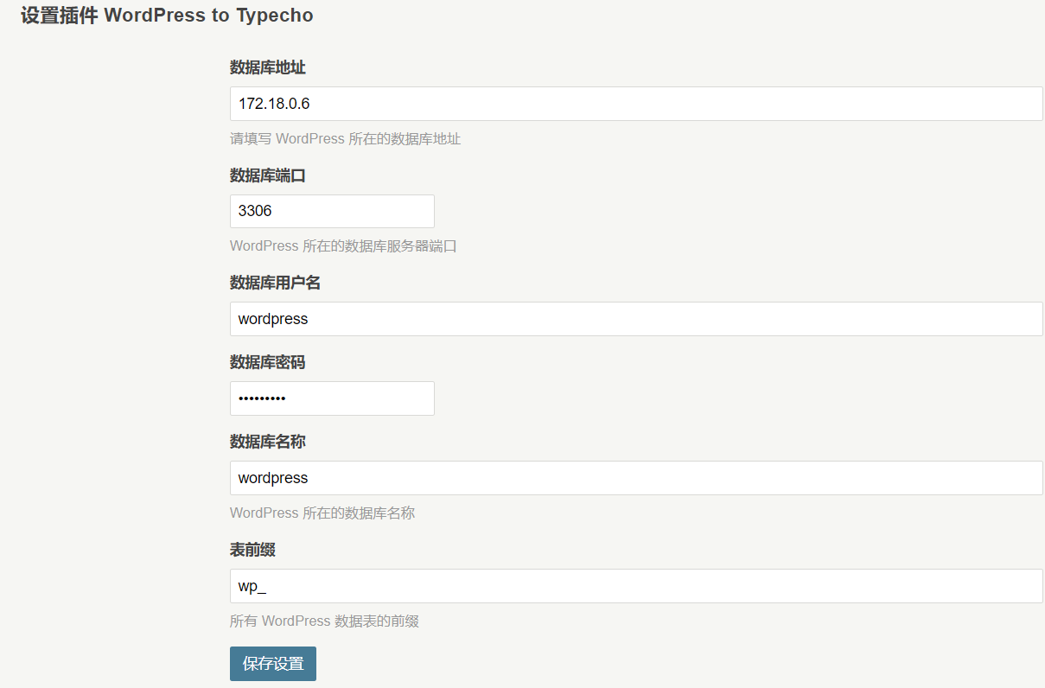
Task: Click the 数据库名称 label text
Action: (268, 442)
